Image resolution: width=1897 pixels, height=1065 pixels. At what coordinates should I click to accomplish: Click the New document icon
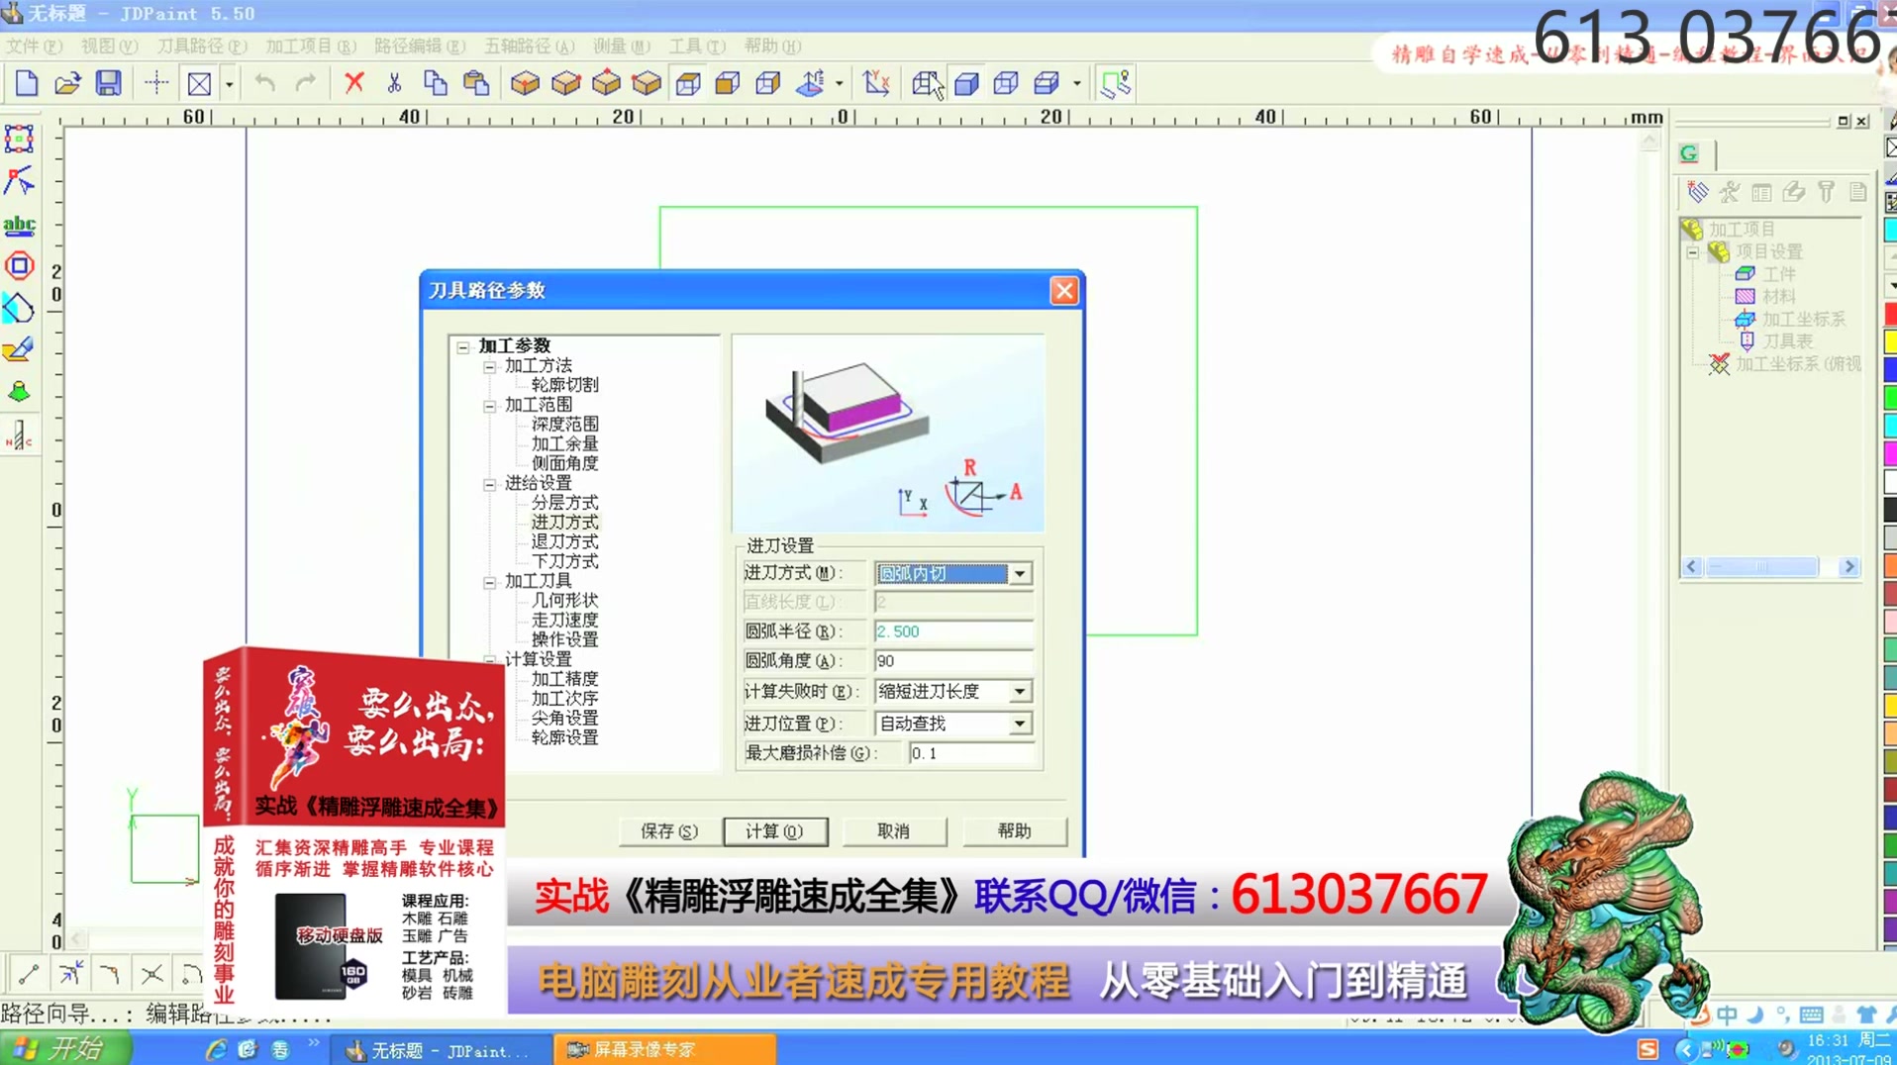(x=26, y=83)
